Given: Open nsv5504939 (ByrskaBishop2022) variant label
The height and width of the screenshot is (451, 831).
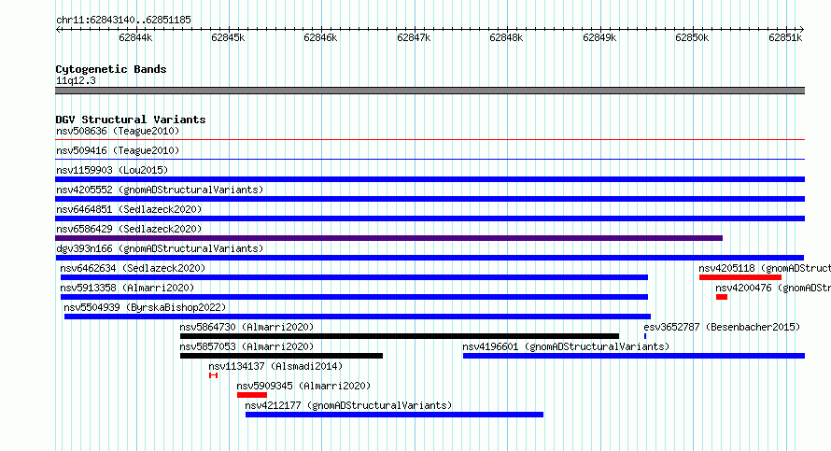Looking at the screenshot, I should 145,307.
